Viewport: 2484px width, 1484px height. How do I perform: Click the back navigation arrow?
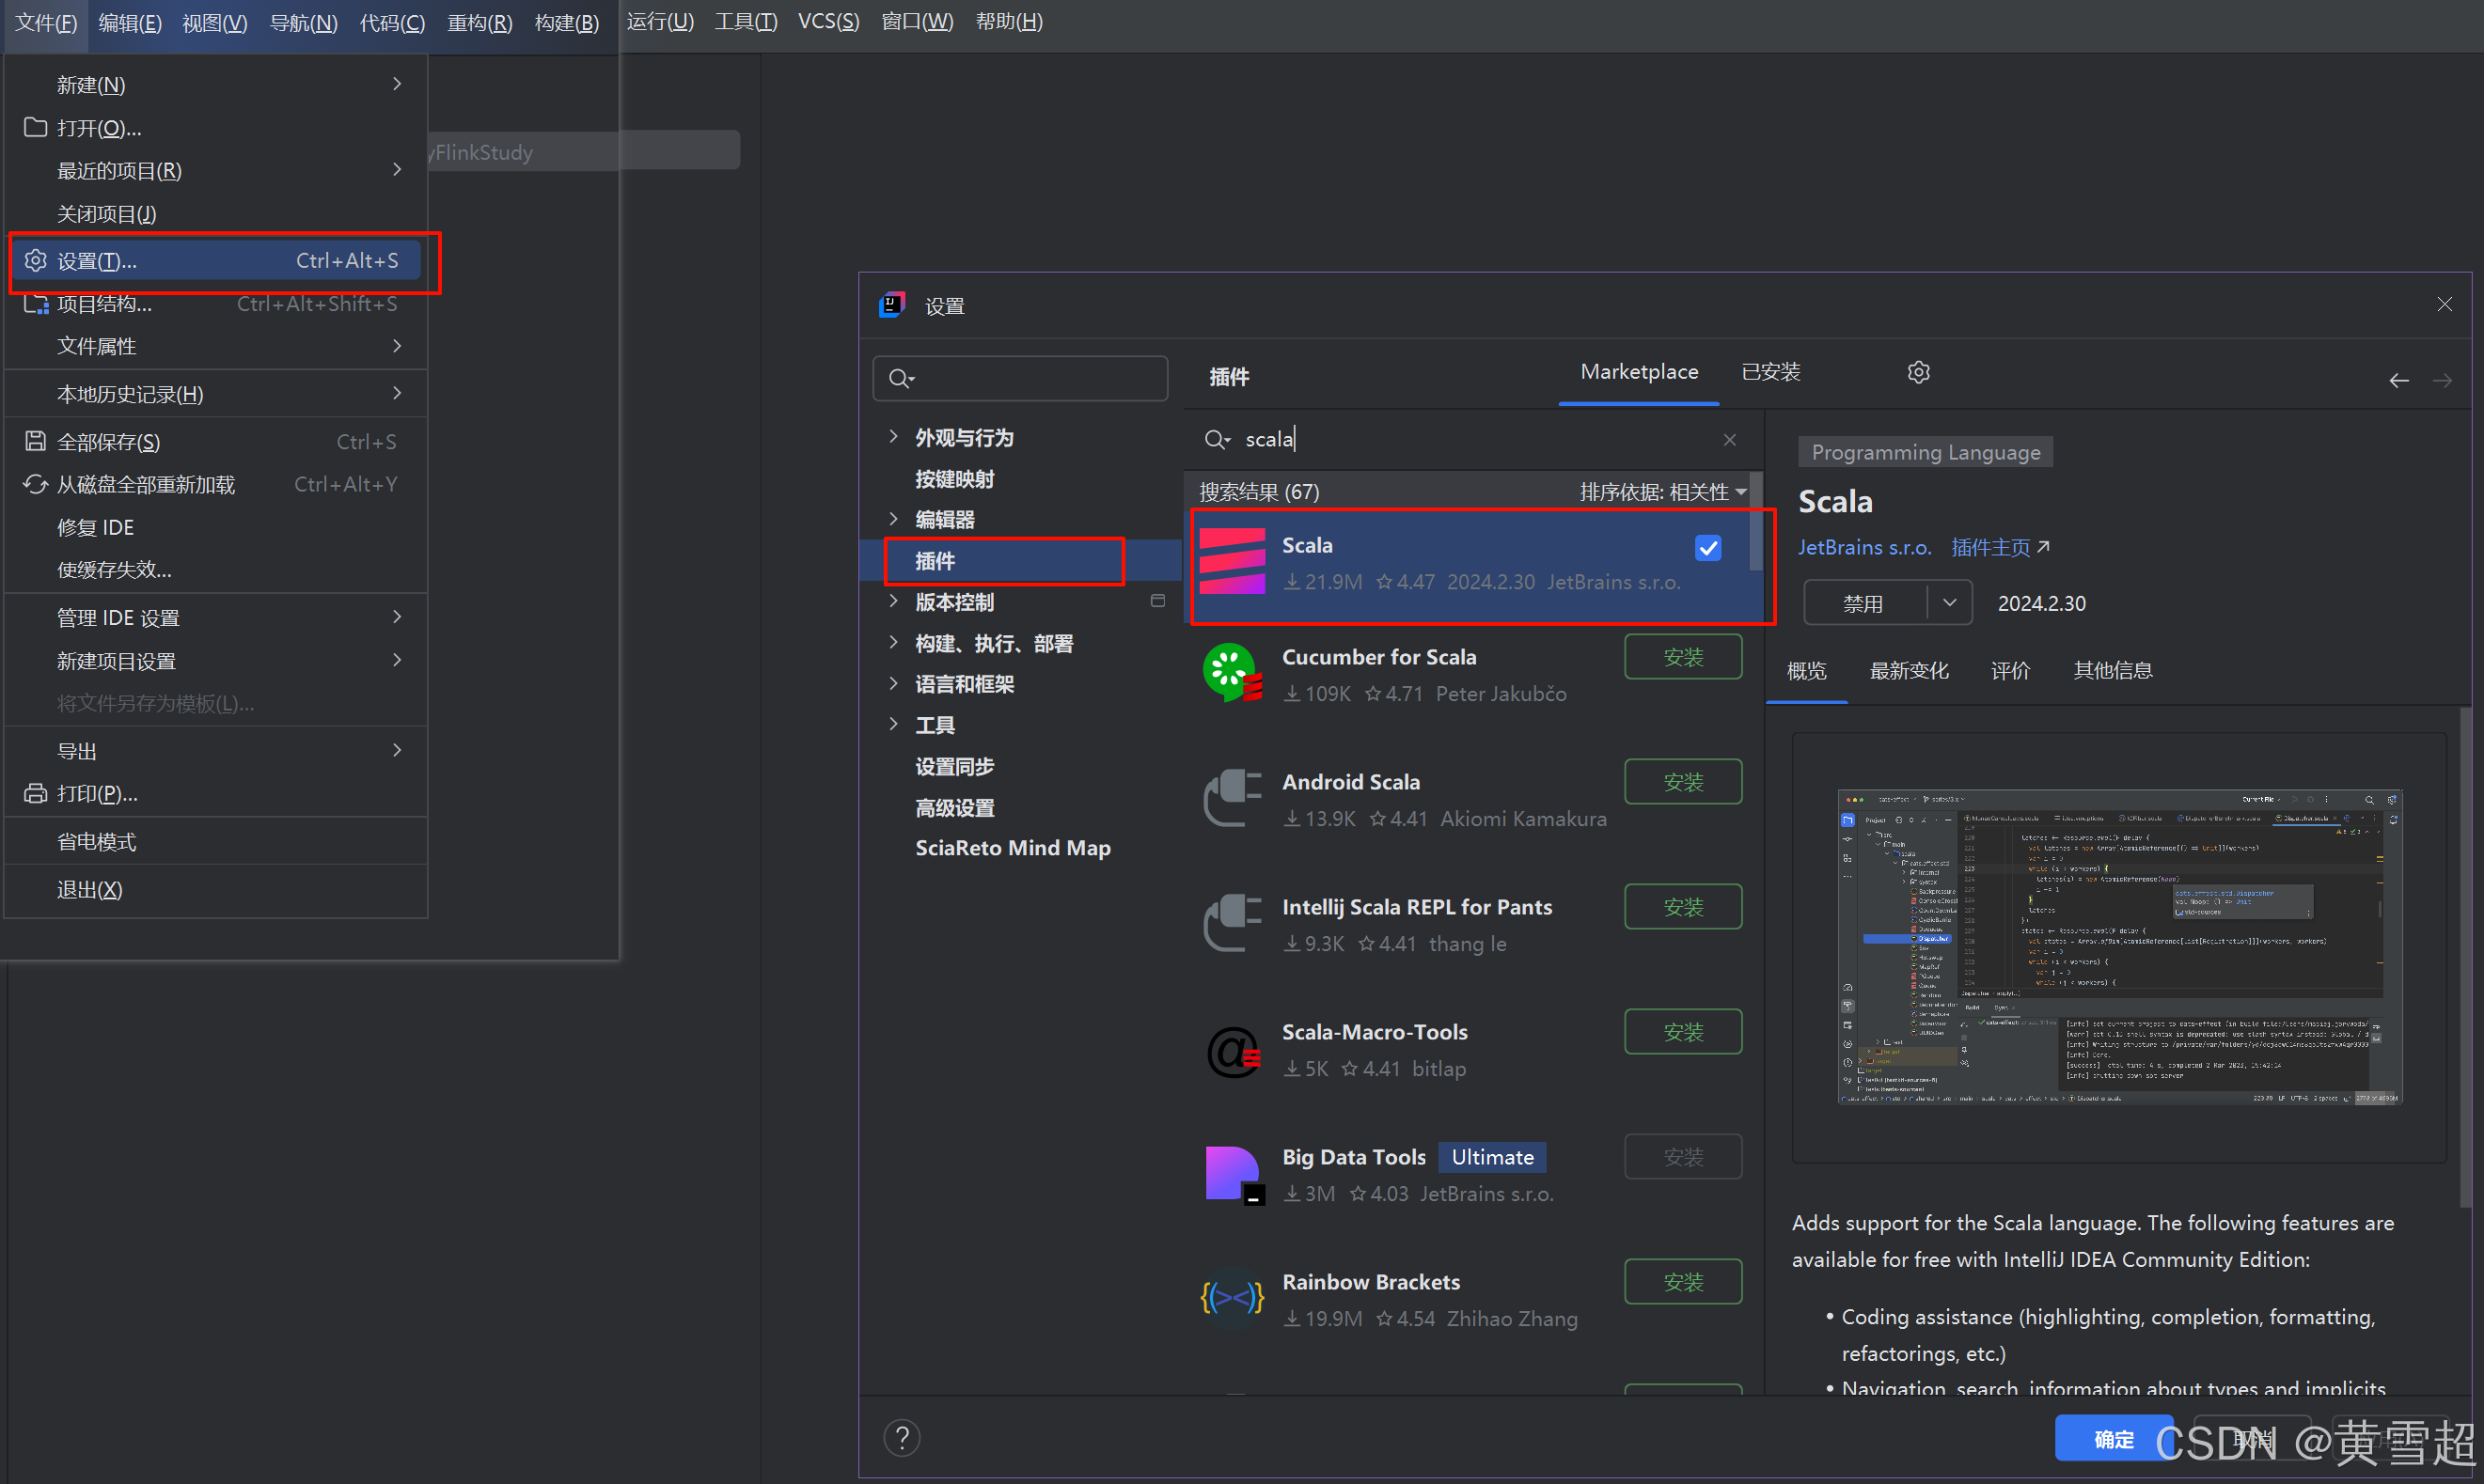(2399, 380)
